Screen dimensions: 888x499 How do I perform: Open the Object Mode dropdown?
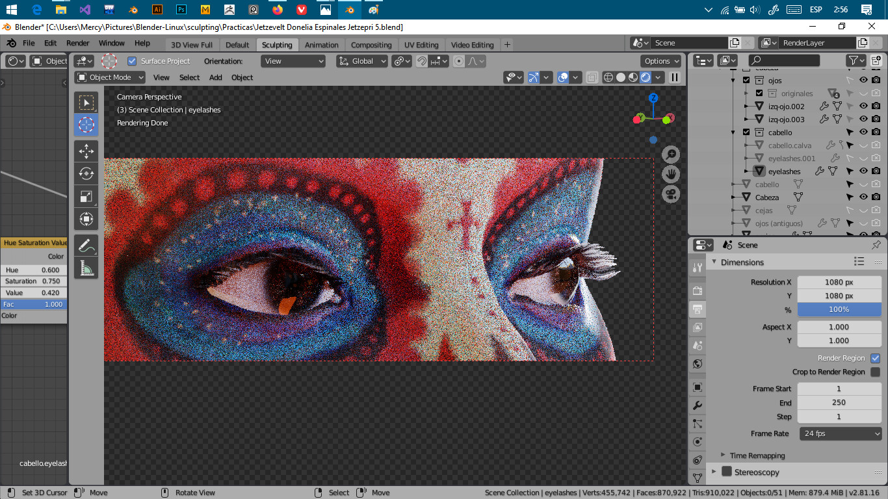tap(110, 77)
